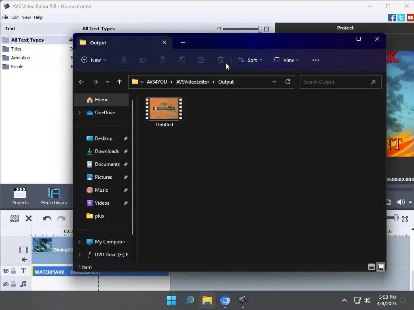Go forward in Explorer navigation
414x310 pixels.
pos(95,82)
